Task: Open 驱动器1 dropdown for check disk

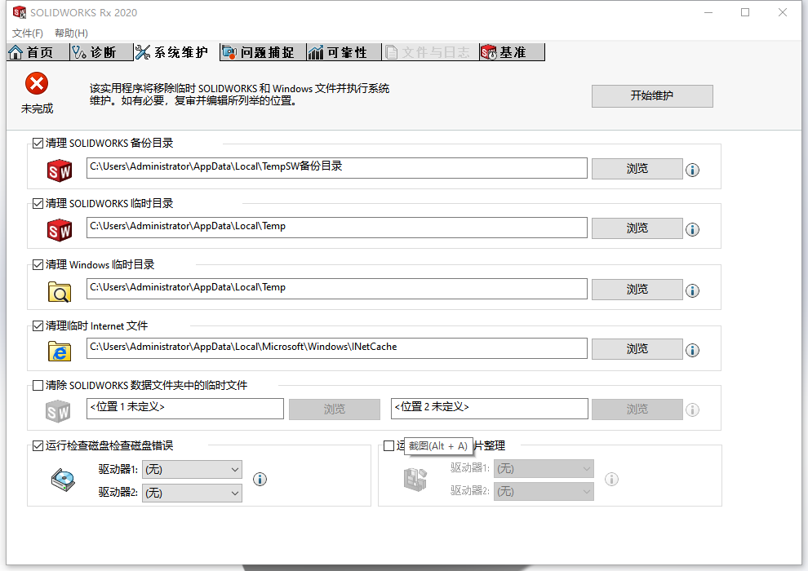Action: (x=192, y=470)
